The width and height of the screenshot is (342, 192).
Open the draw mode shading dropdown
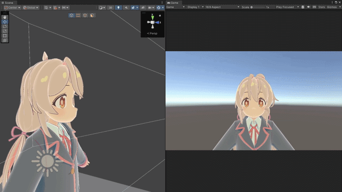pos(102,7)
